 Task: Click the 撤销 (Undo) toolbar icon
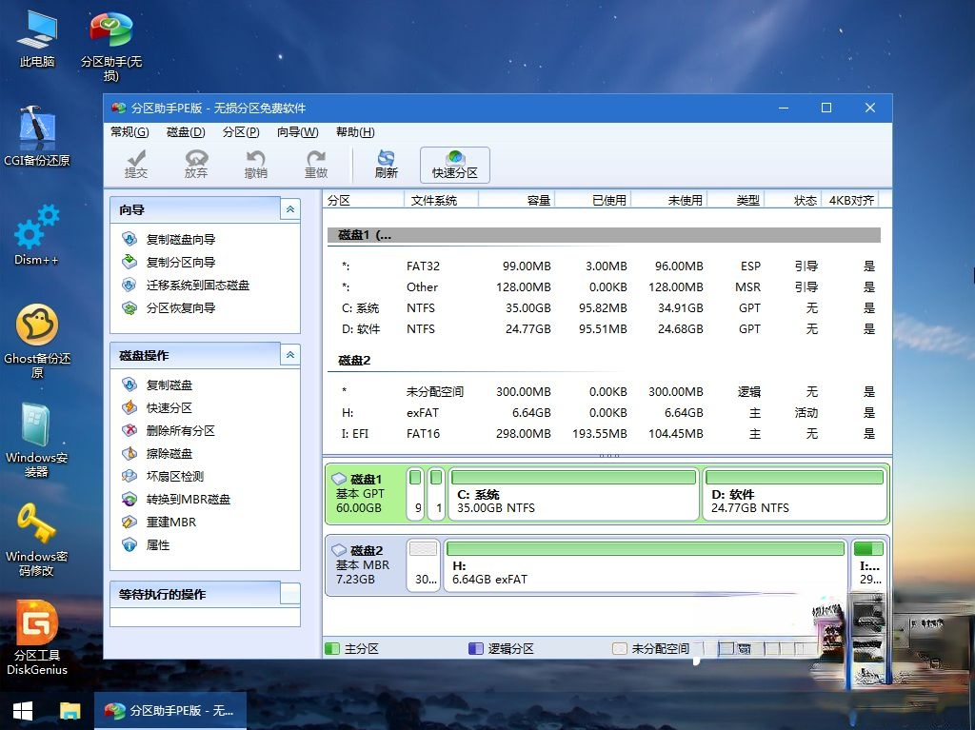(255, 164)
